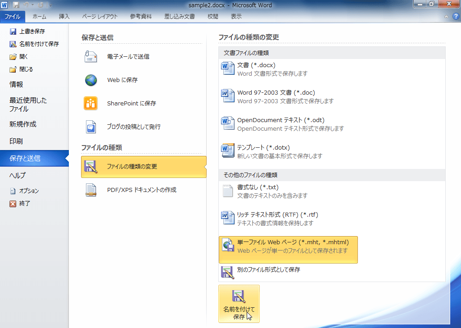This screenshot has width=461, height=328.
Task: Switch to the 表示 tab
Action: 236,17
